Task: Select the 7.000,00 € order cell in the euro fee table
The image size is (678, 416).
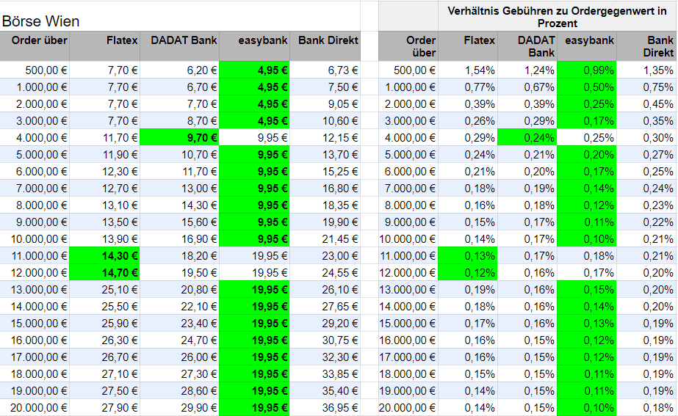Action: click(x=35, y=188)
